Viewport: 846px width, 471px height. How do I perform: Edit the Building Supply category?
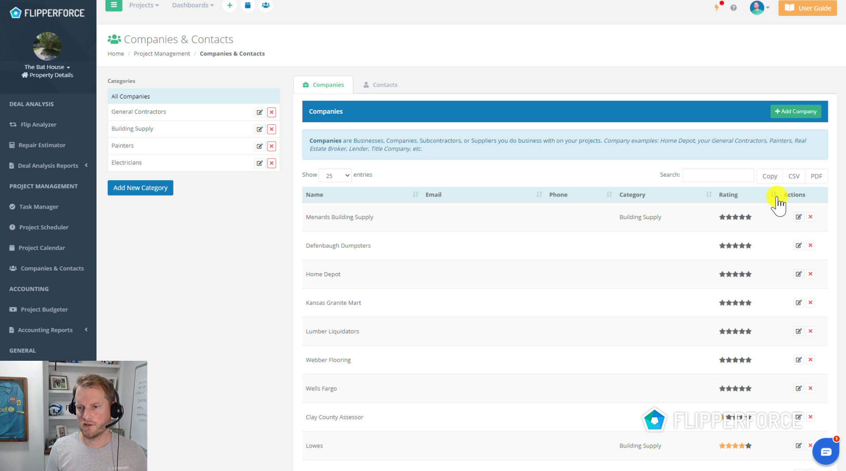(259, 129)
